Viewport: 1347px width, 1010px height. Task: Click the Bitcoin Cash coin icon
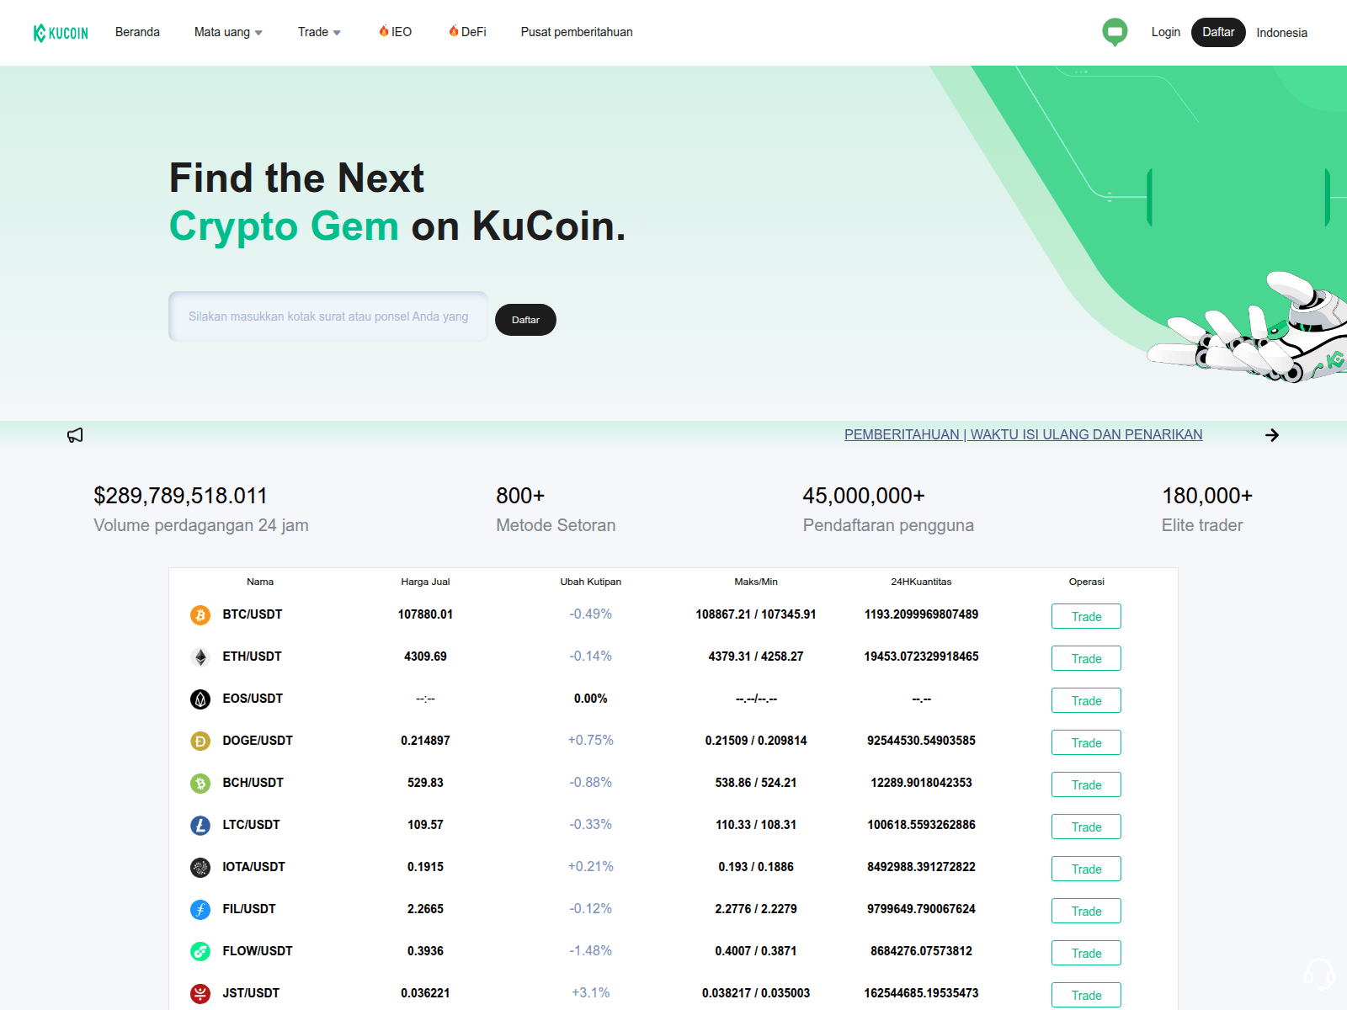pyautogui.click(x=200, y=784)
